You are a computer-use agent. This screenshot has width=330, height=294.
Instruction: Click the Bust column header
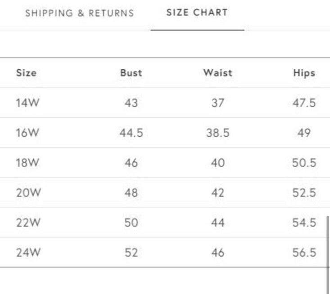[131, 73]
